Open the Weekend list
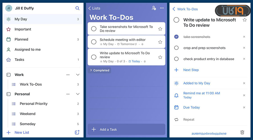Viewport: 253px width, 140px height. 28,114
